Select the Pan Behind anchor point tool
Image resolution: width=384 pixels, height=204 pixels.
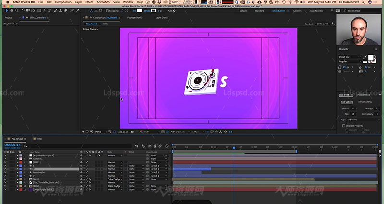click(x=33, y=10)
